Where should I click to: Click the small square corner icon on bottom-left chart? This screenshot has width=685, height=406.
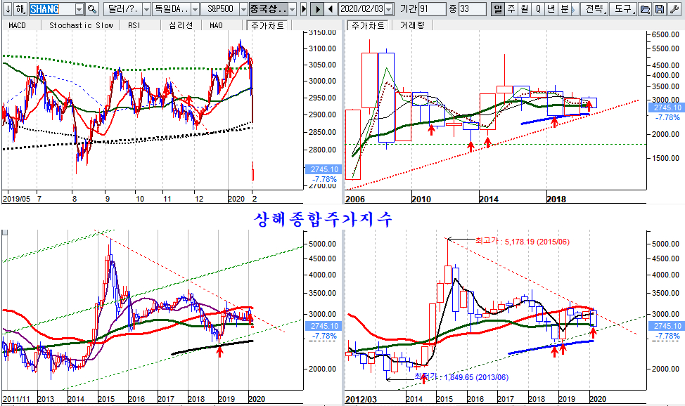(5, 232)
